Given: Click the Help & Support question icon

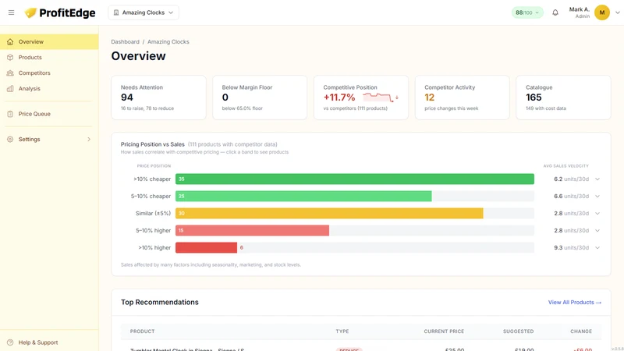Looking at the screenshot, I should click(x=10, y=342).
